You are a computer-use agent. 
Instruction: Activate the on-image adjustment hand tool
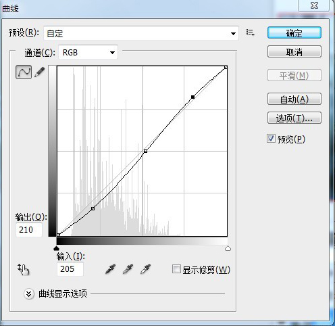tap(24, 270)
